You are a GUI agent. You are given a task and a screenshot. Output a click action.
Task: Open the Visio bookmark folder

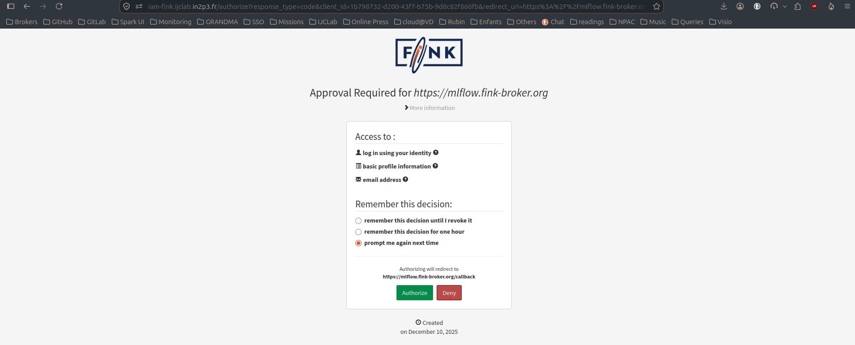[720, 22]
